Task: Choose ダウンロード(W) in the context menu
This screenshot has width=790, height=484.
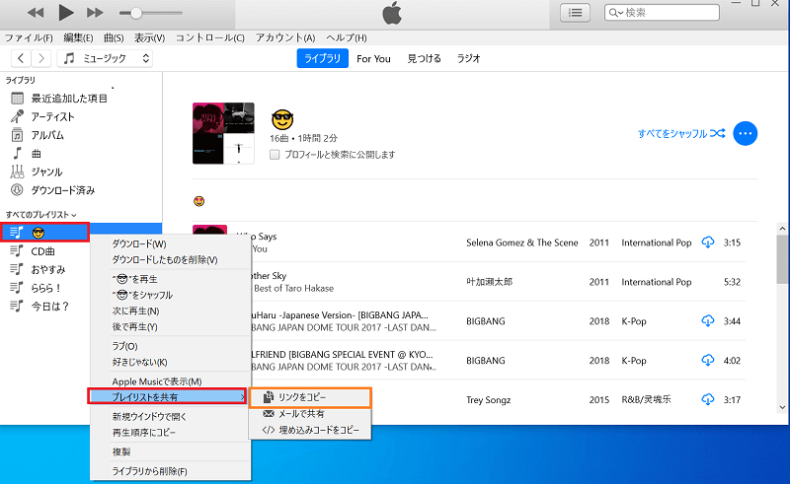Action: pyautogui.click(x=170, y=244)
